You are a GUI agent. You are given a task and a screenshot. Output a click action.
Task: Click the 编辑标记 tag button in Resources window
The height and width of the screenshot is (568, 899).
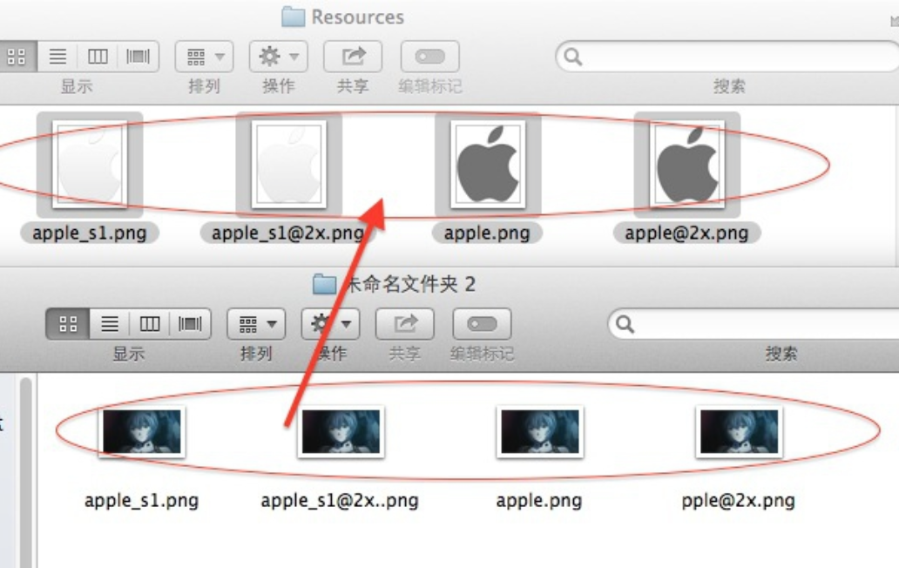click(x=430, y=56)
